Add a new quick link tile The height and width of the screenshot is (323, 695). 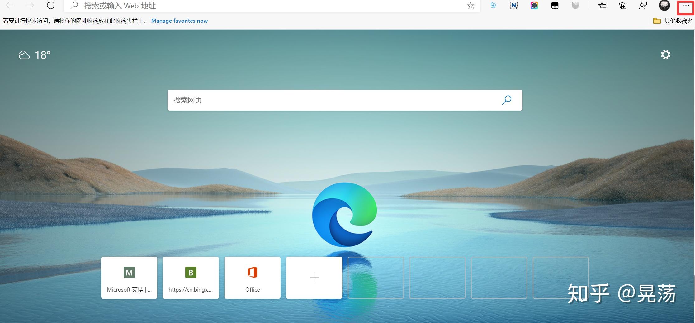(x=314, y=278)
